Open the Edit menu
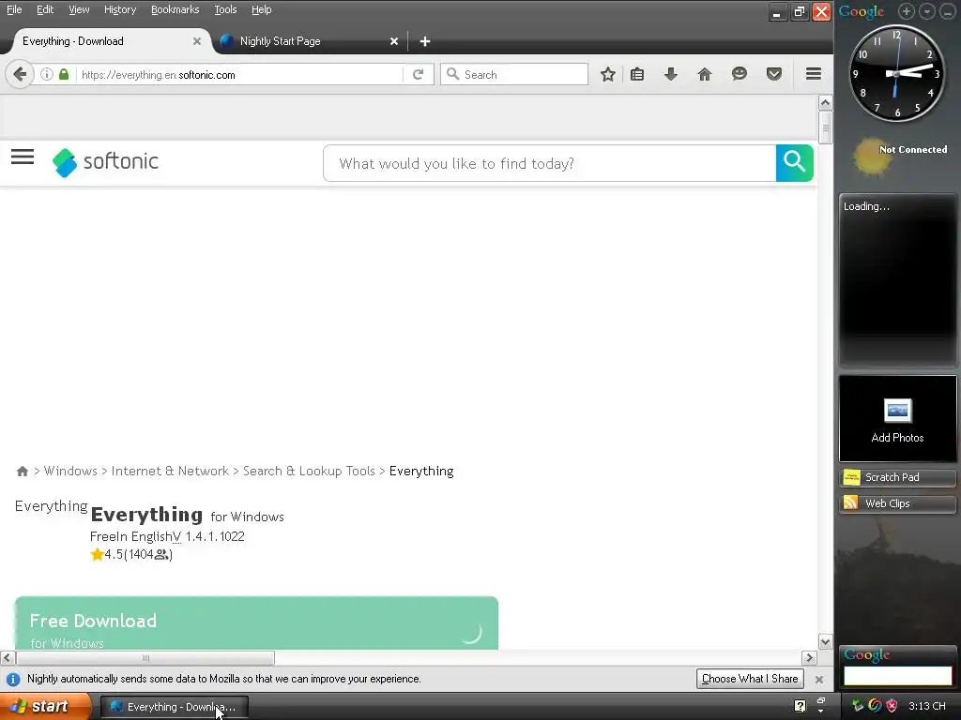The image size is (961, 720). click(45, 9)
